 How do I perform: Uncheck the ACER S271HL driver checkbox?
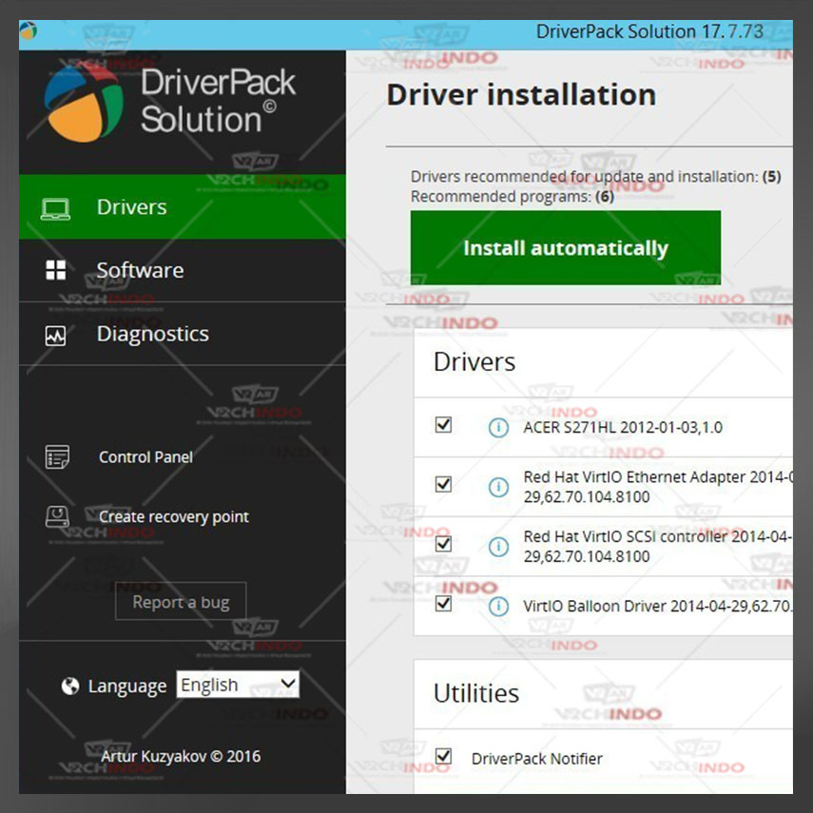(x=443, y=425)
